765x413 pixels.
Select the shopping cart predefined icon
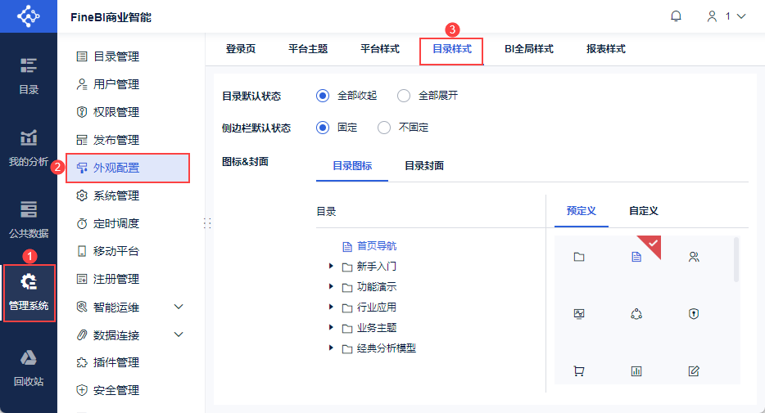579,371
